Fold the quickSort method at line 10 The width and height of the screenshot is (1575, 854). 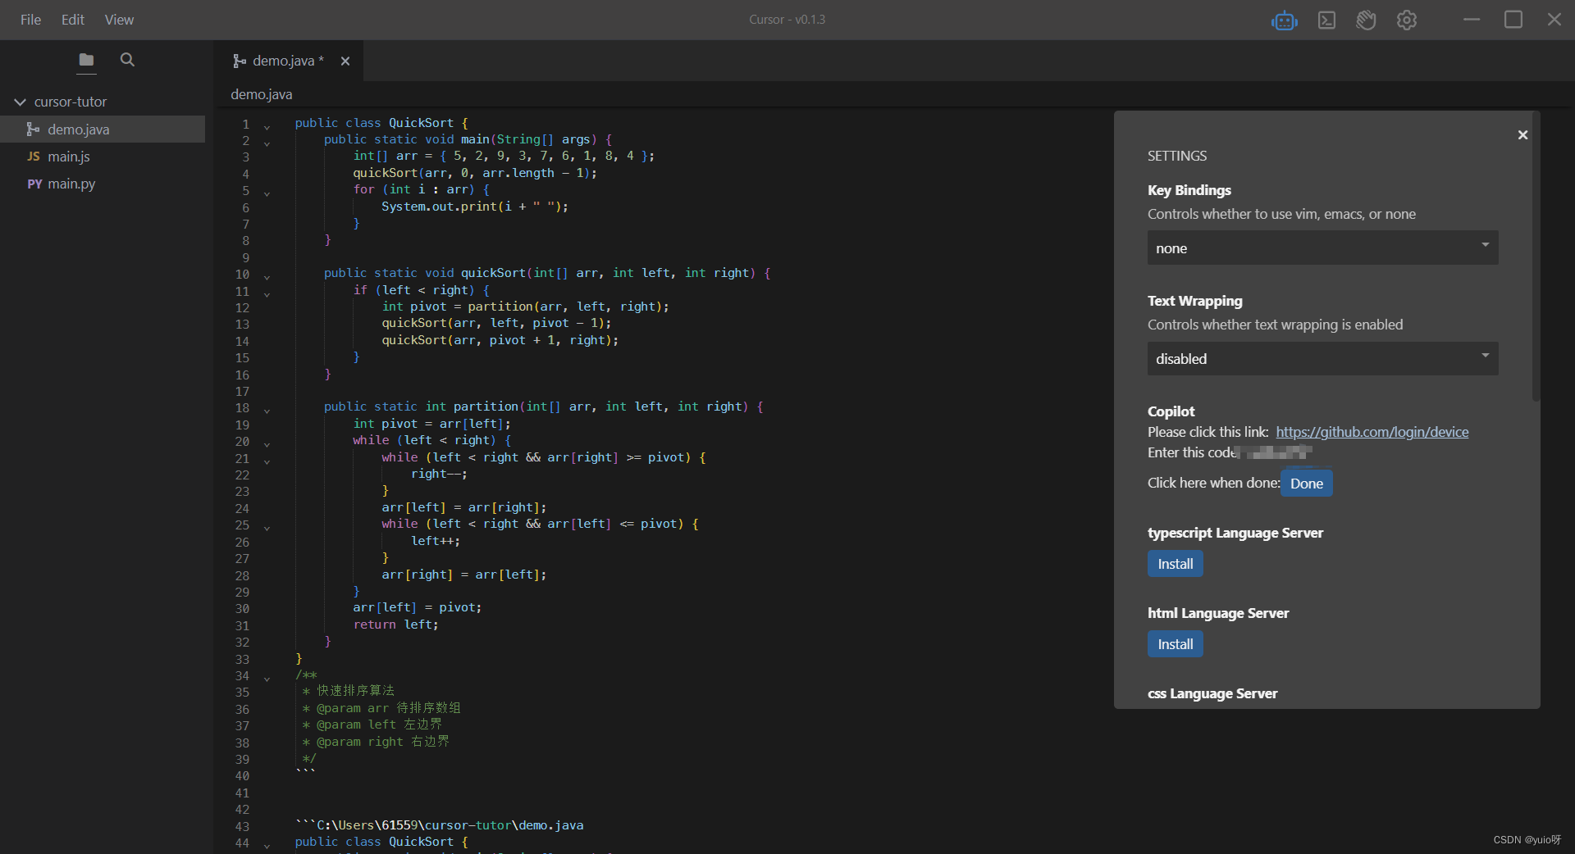pyautogui.click(x=267, y=276)
